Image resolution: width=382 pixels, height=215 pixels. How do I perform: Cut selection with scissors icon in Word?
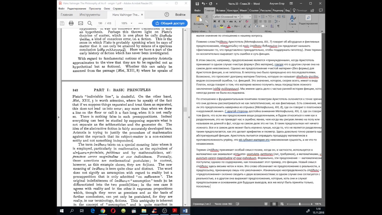(207, 16)
